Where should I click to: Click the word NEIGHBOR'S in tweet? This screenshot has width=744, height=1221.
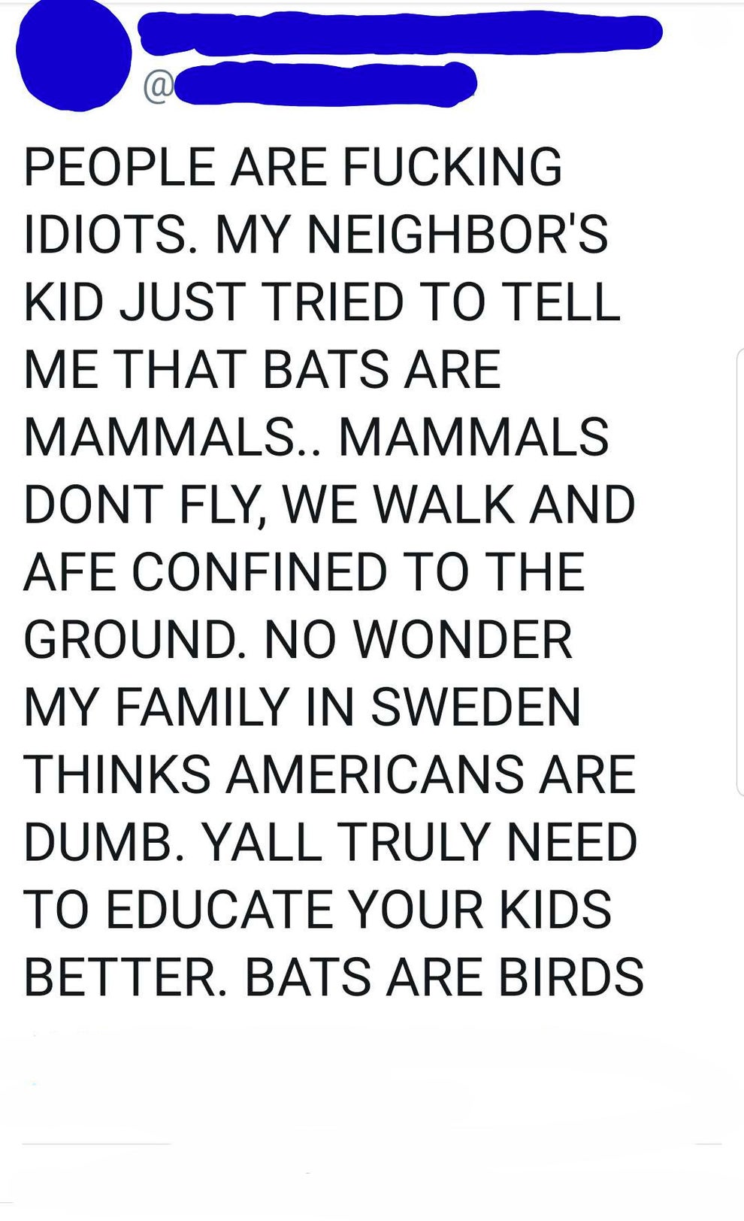(x=457, y=235)
